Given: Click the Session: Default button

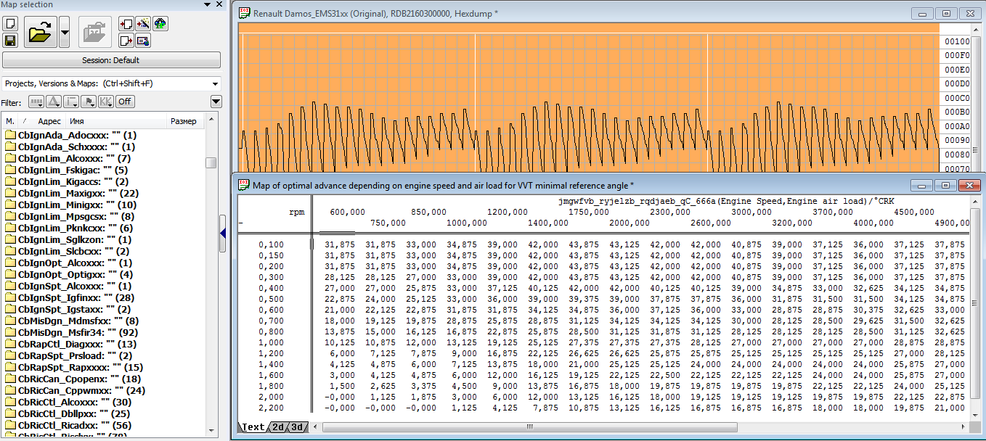Looking at the screenshot, I should click(x=111, y=60).
